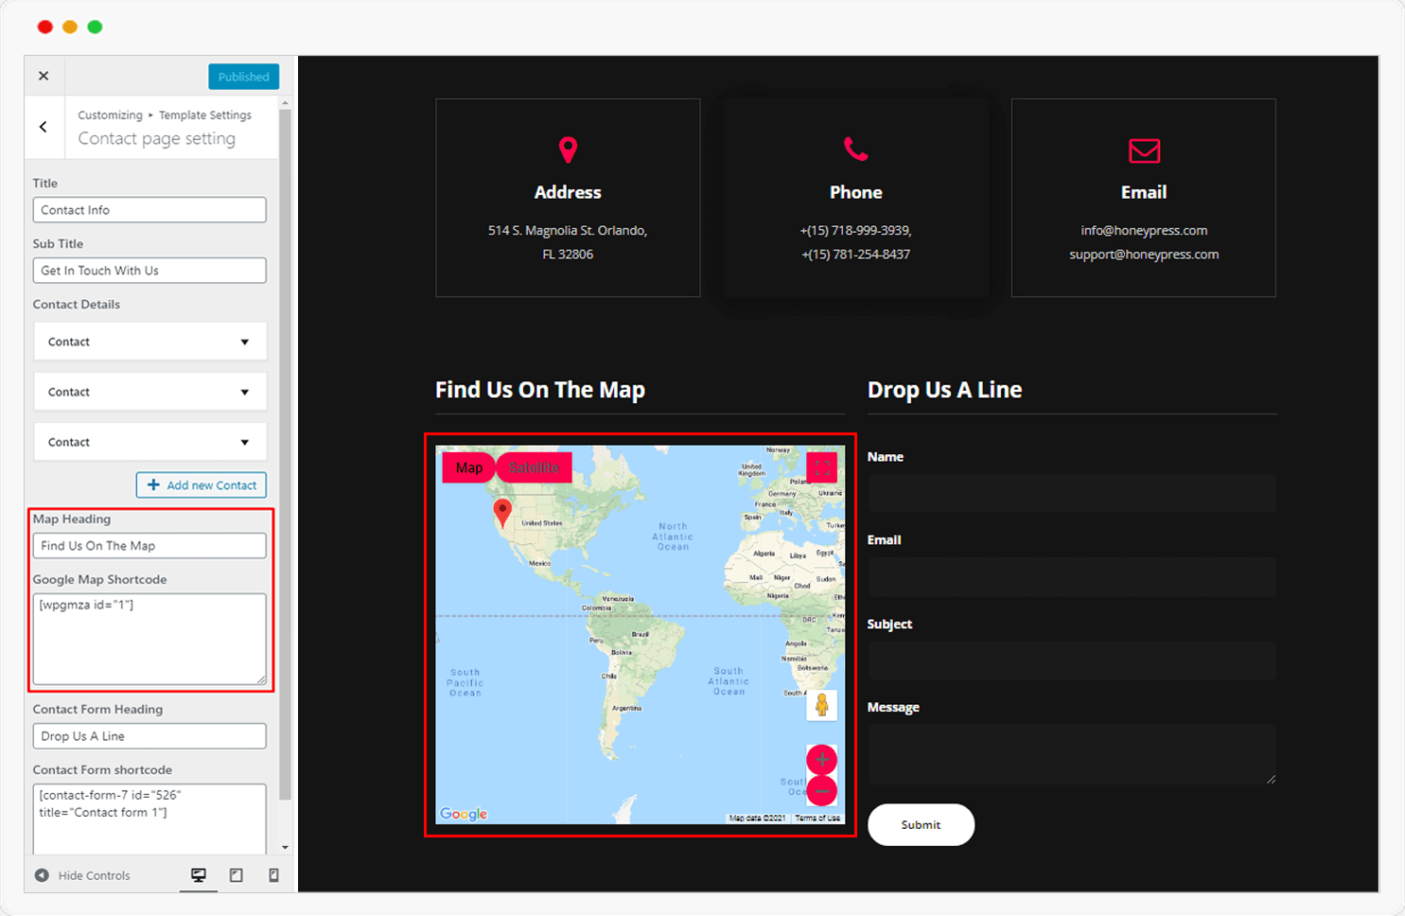Click the email info@honeypress.com
The image size is (1405, 916).
coord(1144,231)
